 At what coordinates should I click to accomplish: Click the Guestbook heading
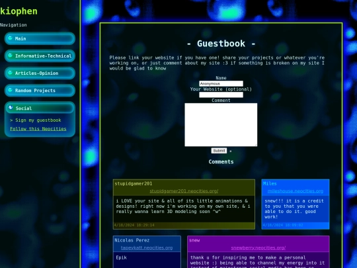coord(221,44)
